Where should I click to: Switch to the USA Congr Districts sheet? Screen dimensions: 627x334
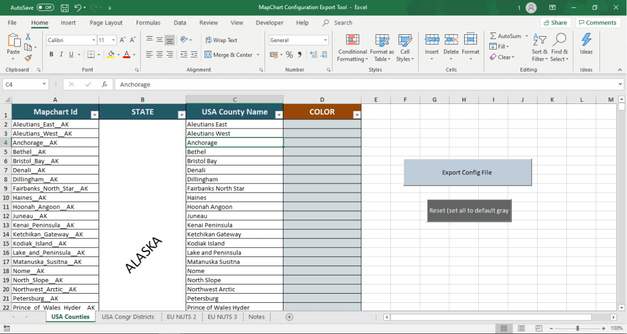[128, 317]
